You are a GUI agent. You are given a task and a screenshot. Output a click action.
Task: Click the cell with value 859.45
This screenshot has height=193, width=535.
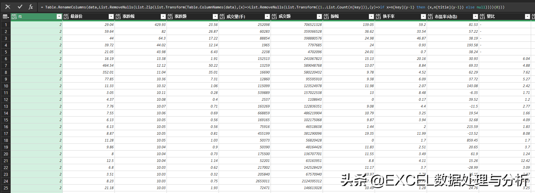pos(453,140)
